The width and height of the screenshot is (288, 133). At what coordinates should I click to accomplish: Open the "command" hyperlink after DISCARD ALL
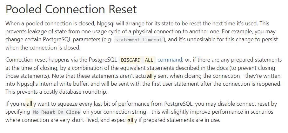(170, 60)
